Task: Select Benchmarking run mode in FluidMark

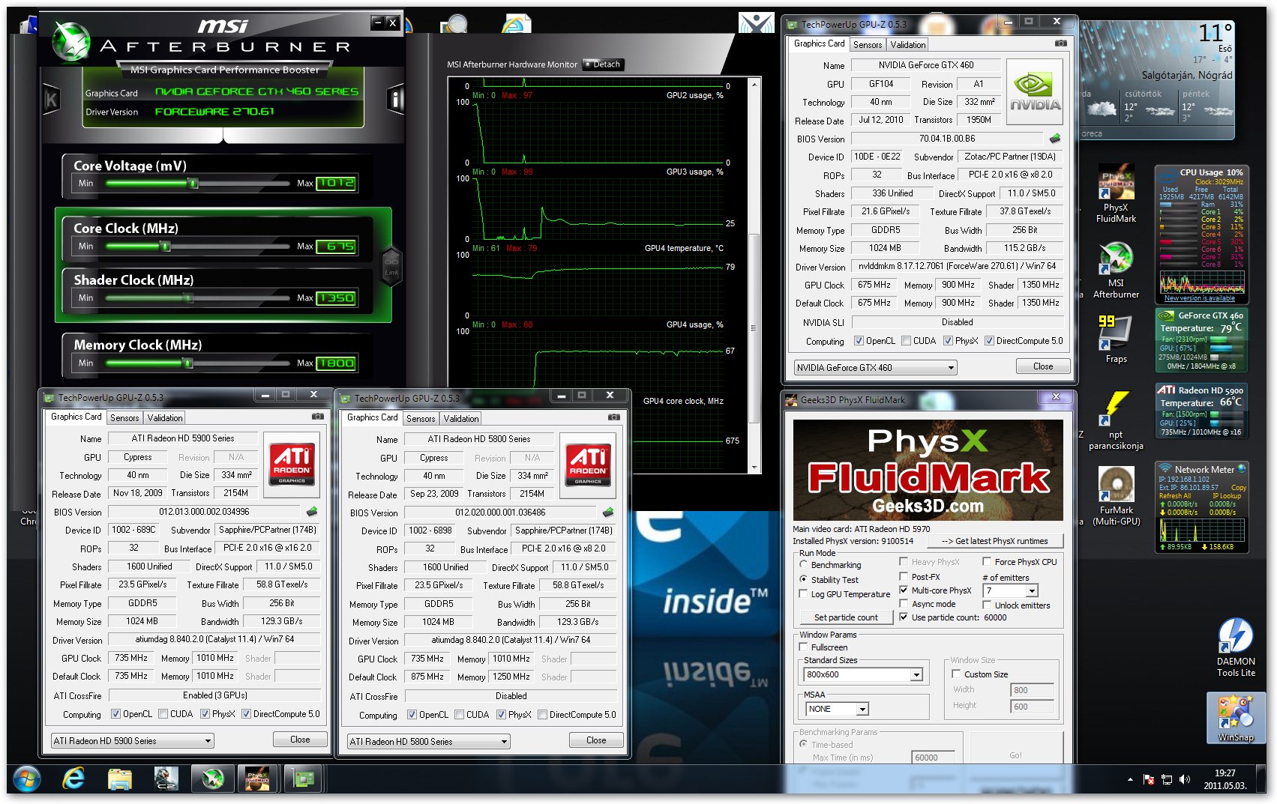Action: (x=804, y=565)
